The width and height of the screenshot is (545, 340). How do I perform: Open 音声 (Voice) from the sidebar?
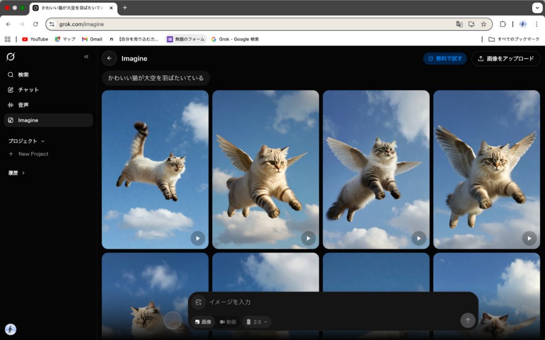pyautogui.click(x=23, y=105)
